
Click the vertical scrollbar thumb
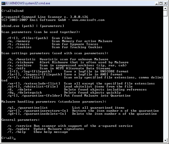[165, 13]
